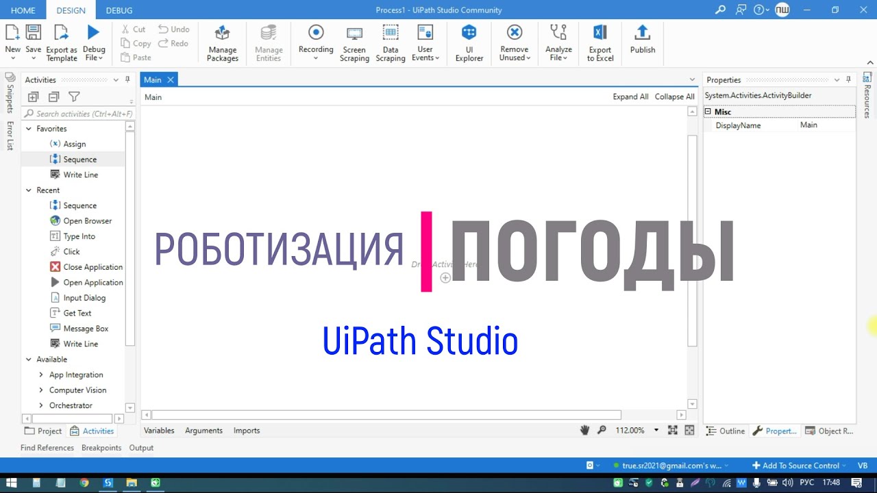Launch Screen Scraping tool
Viewport: 877px width, 493px height.
tap(354, 43)
